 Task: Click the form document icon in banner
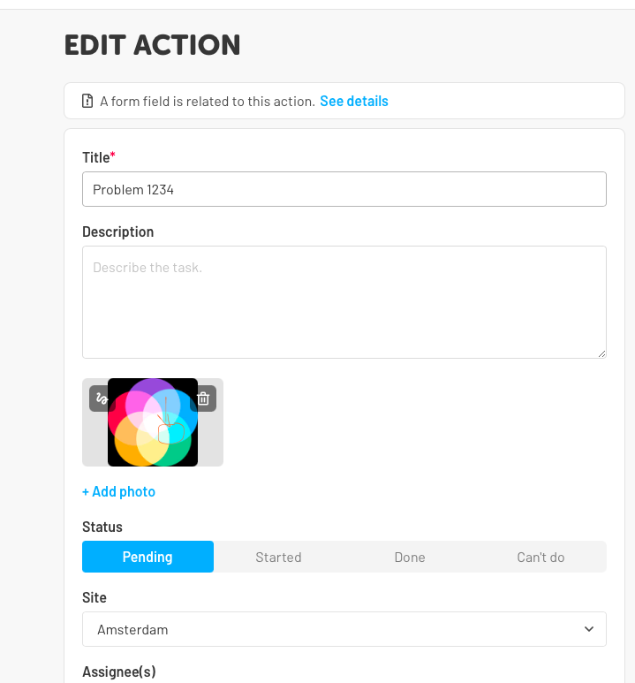[x=87, y=101]
